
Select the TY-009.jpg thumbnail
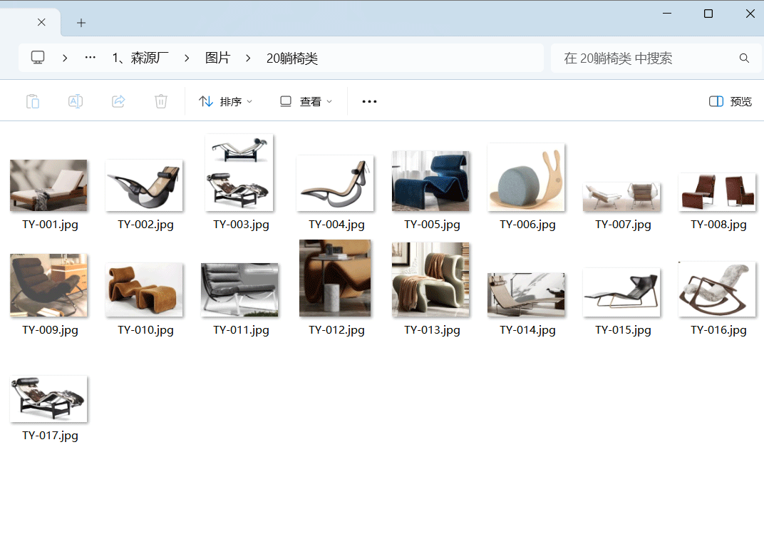coord(48,285)
